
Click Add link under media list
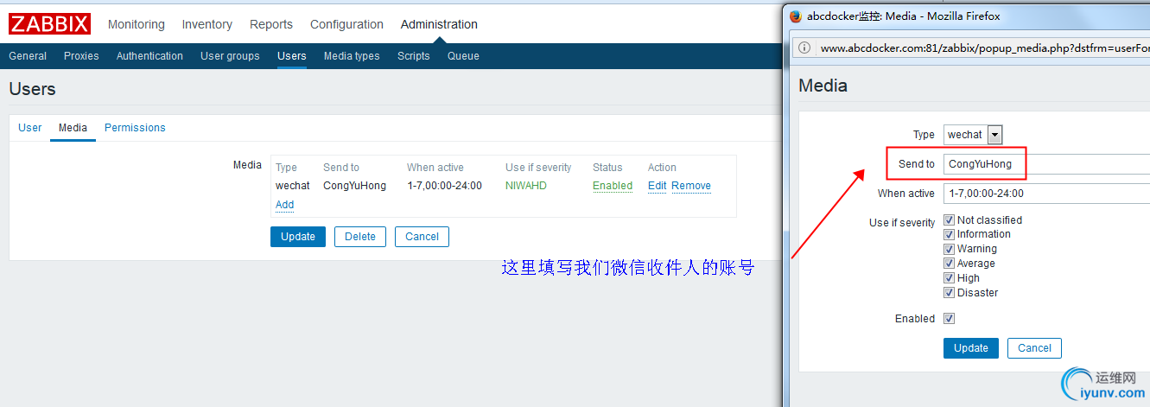(x=285, y=205)
